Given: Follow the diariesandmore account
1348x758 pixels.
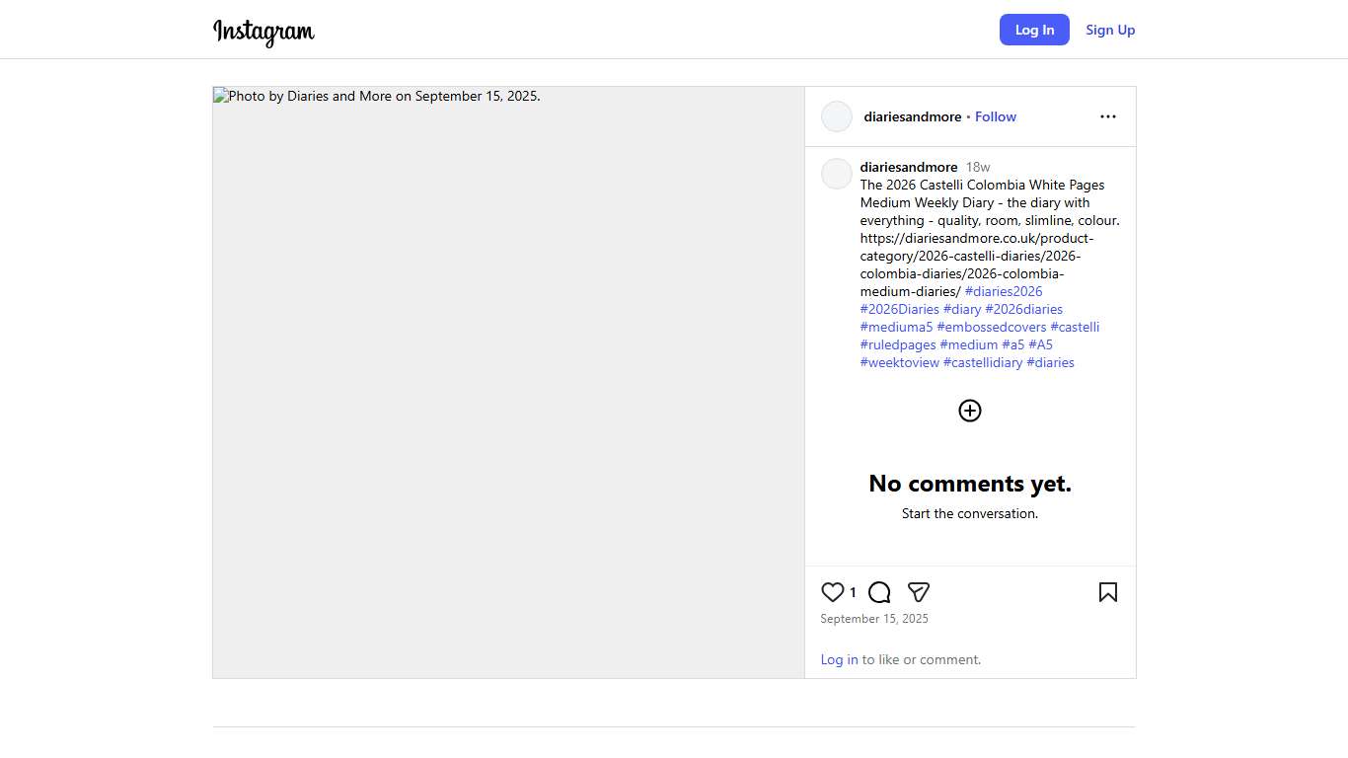Looking at the screenshot, I should [995, 116].
